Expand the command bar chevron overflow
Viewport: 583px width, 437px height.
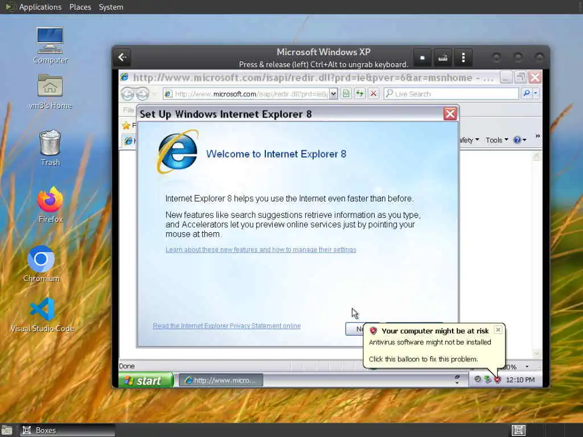coord(537,137)
